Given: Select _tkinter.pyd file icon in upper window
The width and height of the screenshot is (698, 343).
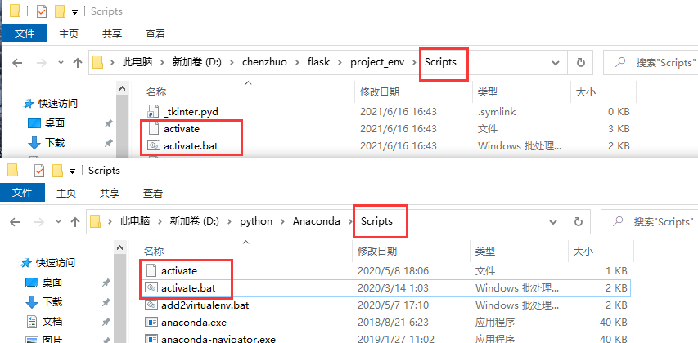Looking at the screenshot, I should coord(153,112).
